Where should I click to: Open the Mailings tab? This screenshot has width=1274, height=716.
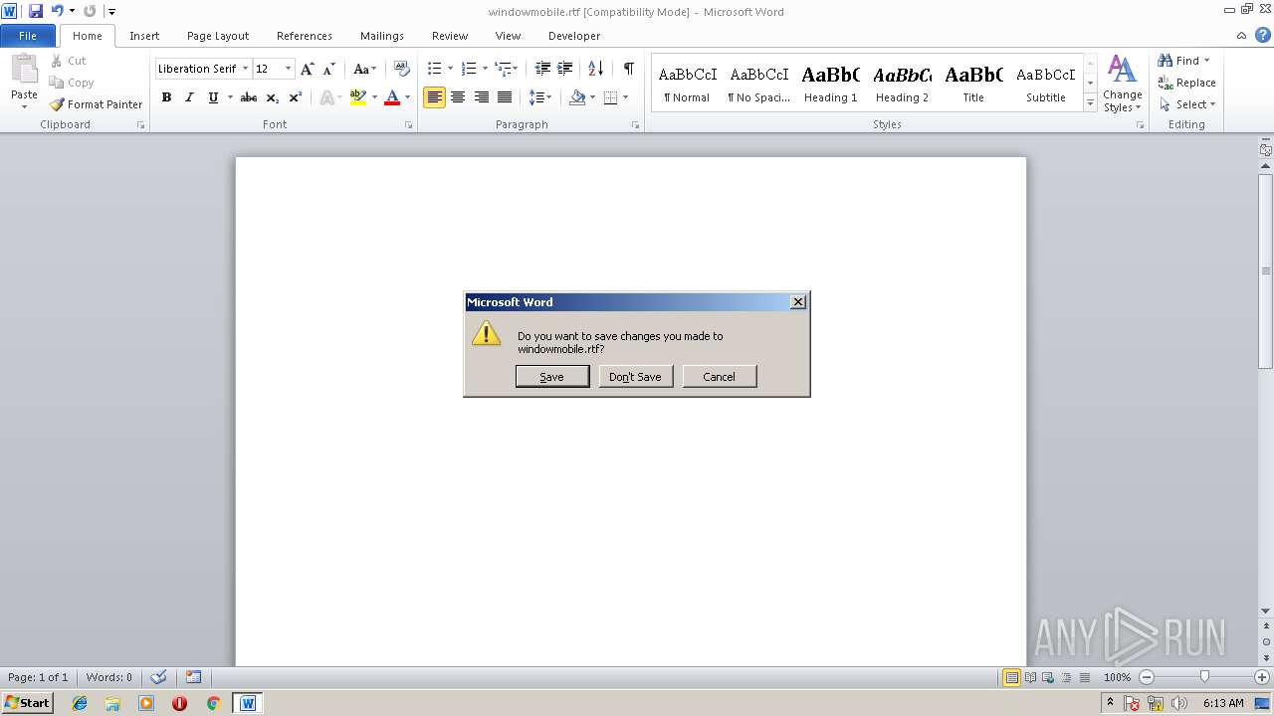pyautogui.click(x=382, y=36)
